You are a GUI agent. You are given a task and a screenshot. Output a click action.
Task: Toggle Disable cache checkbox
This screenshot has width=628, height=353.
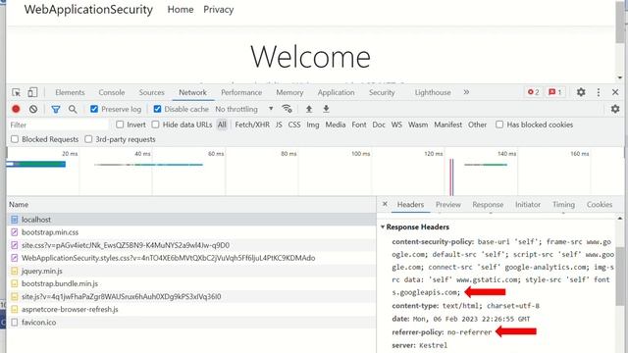point(157,109)
